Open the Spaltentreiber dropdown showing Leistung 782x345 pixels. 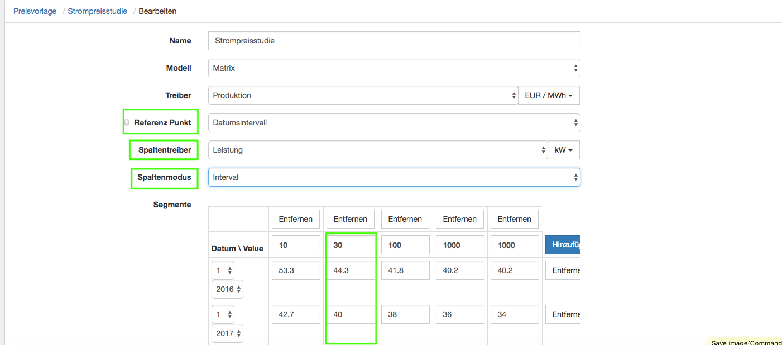tap(377, 150)
